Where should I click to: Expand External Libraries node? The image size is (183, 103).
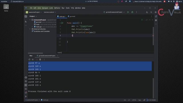pyautogui.click(x=30, y=29)
